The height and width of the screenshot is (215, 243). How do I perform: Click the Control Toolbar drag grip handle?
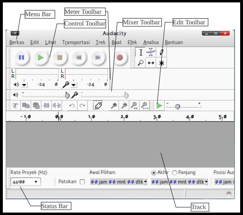click(x=8, y=57)
